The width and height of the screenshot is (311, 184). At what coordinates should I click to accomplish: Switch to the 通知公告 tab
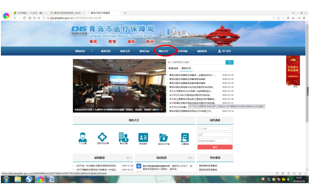[186, 68]
